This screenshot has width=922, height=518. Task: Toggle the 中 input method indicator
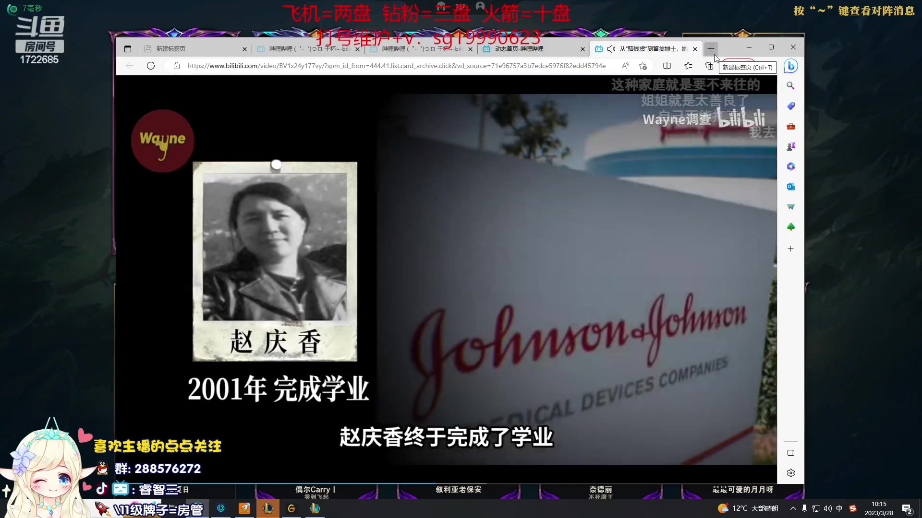tap(839, 508)
